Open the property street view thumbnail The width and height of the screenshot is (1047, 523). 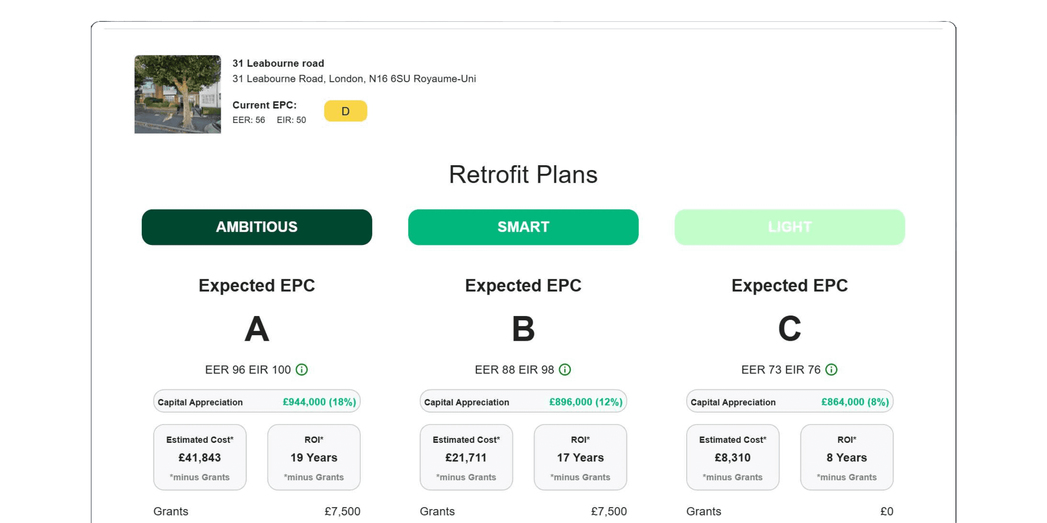[x=178, y=94]
